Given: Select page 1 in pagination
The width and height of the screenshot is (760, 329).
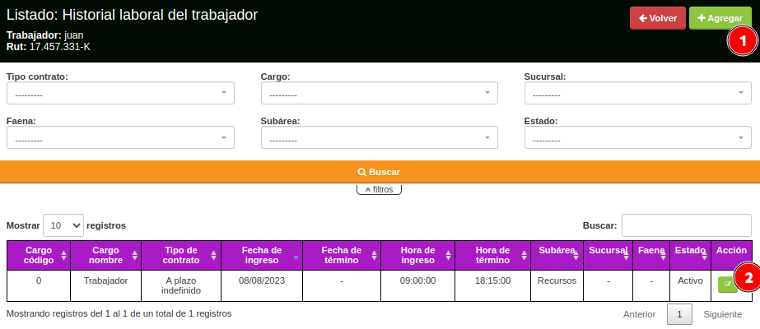Looking at the screenshot, I should [679, 314].
